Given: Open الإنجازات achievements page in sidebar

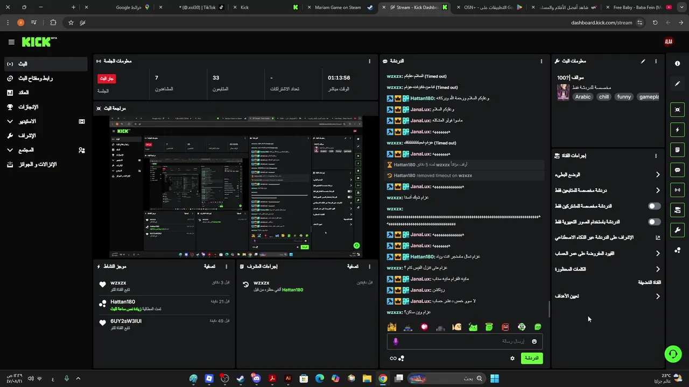Looking at the screenshot, I should pos(45,107).
